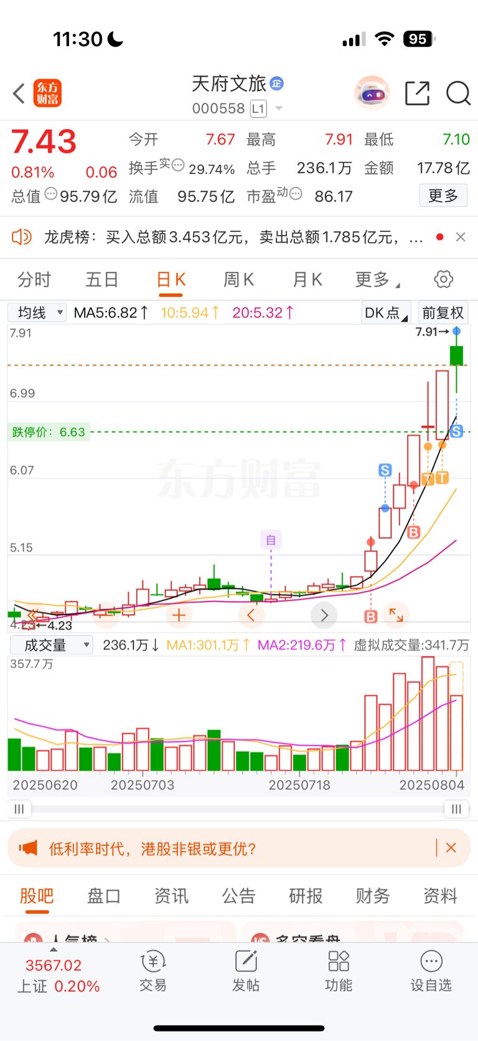Expand the 上证 index strip
This screenshot has width=478, height=1041.
pyautogui.click(x=54, y=950)
